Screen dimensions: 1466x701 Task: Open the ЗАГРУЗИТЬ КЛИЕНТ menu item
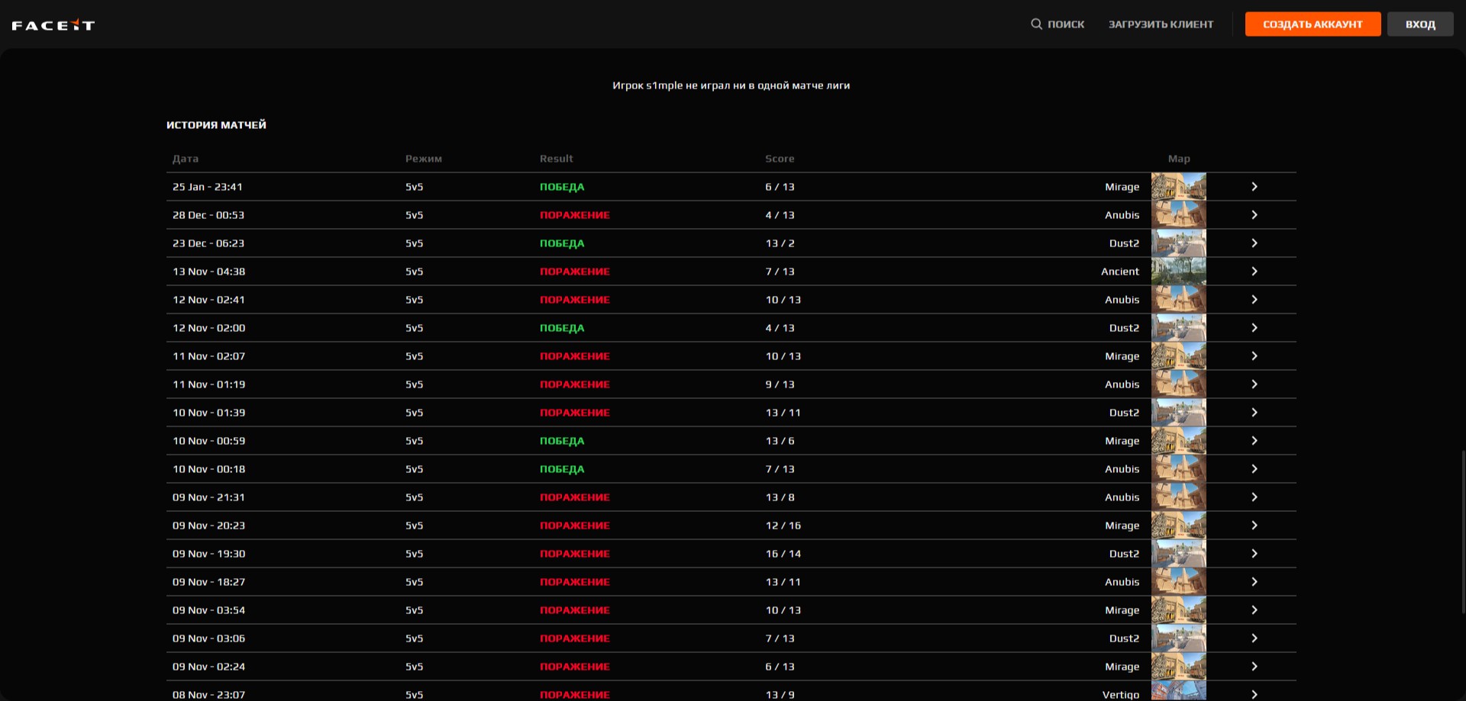pyautogui.click(x=1161, y=24)
